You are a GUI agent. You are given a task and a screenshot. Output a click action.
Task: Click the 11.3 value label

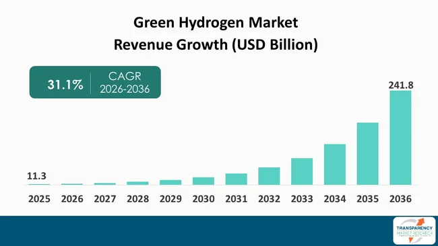[36, 176]
